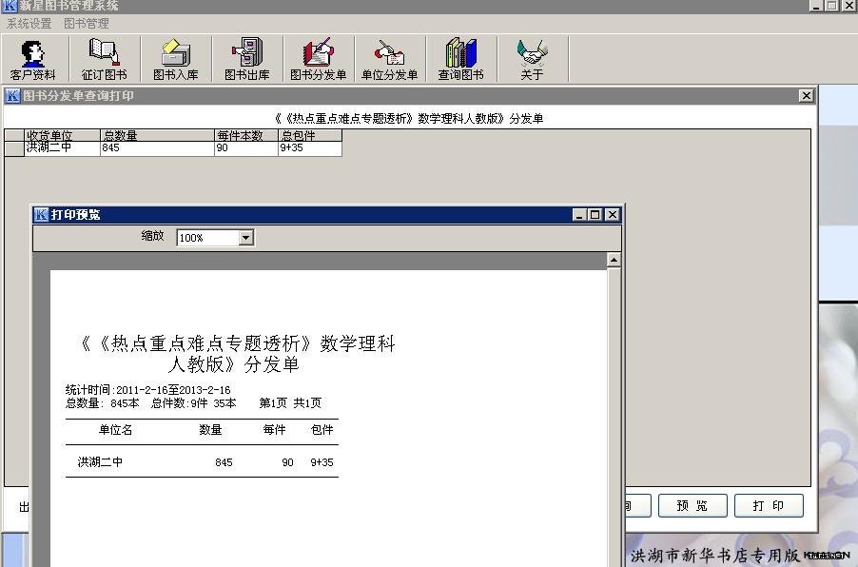Viewport: 858px width, 567px height.
Task: Click the 100% zoom combo box field
Action: (206, 237)
